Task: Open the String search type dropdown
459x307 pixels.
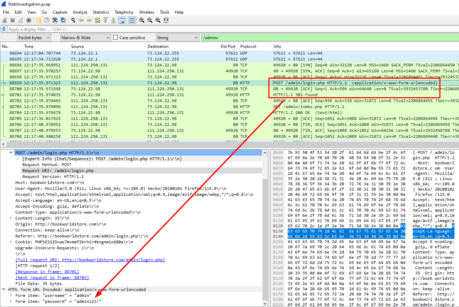Action: (x=177, y=37)
